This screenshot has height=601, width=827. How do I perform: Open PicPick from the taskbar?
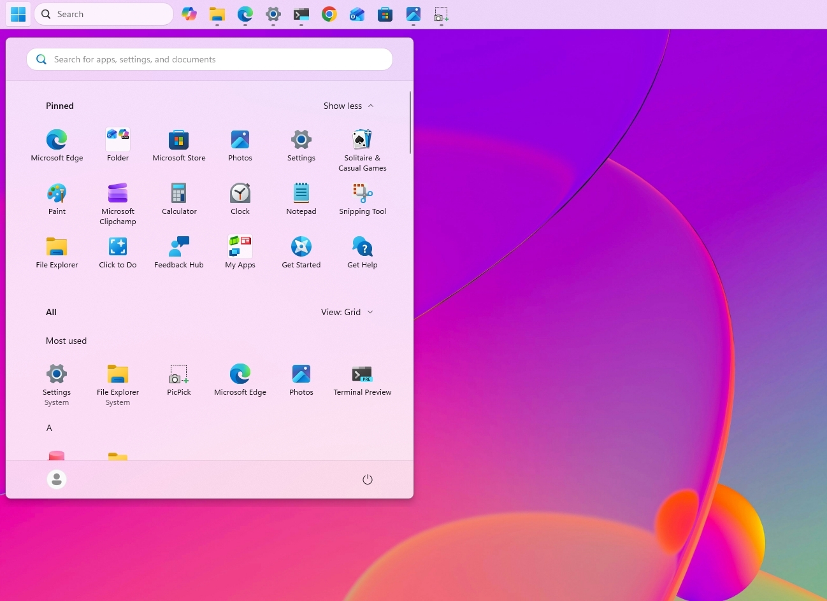(x=442, y=14)
